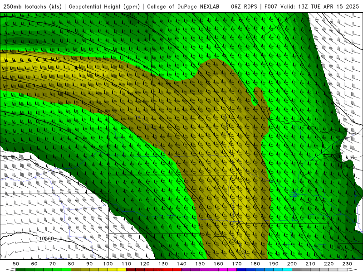Screen dimensions: 363x272
Task: Click the bright magenta swatch just before 170
Action: (x=232, y=270)
